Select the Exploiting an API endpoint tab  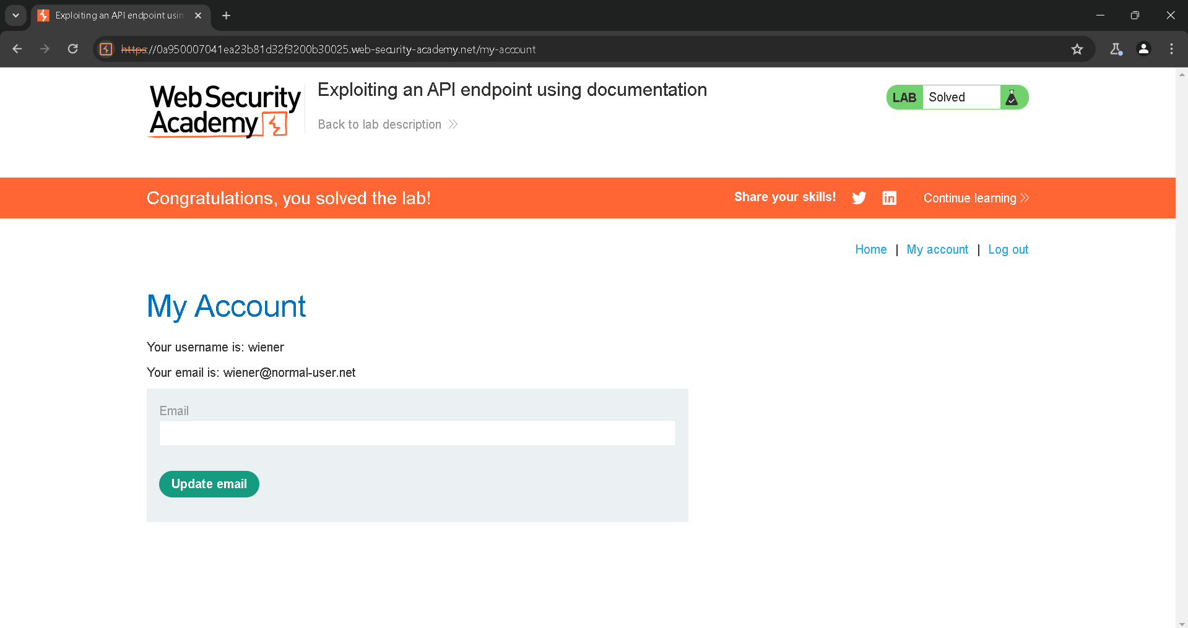(118, 15)
